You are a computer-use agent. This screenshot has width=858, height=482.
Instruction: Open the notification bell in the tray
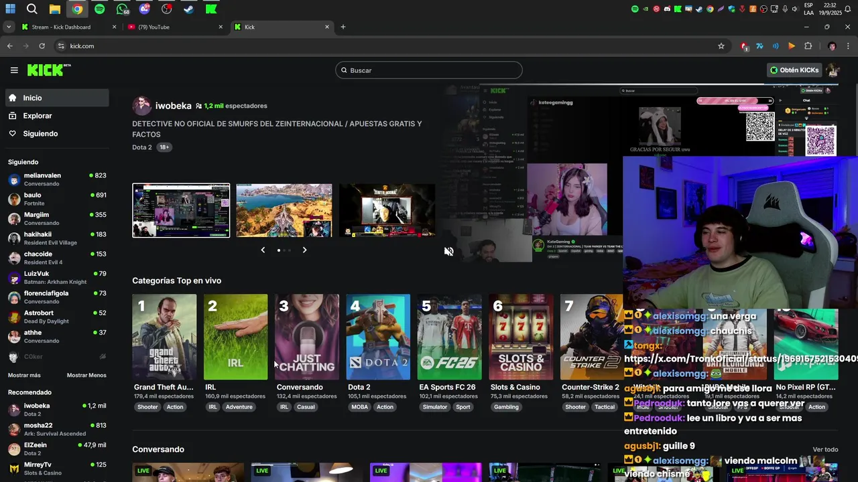pos(847,9)
